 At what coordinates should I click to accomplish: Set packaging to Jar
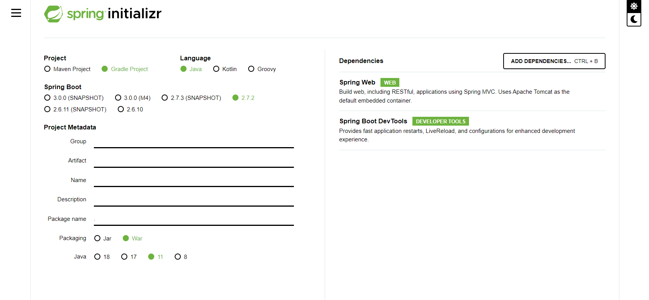point(103,239)
